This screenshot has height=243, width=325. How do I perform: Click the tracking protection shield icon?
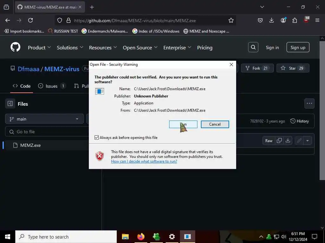coord(60,20)
